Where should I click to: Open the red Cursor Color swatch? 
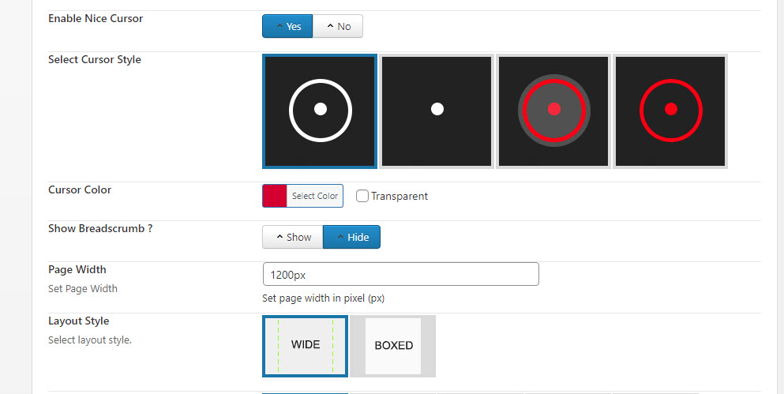click(275, 196)
